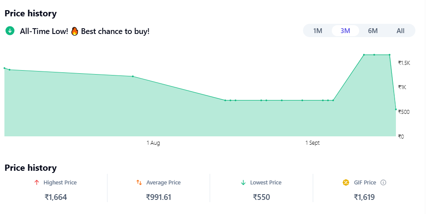The width and height of the screenshot is (426, 214).
Task: Select the 1M time range
Action: point(318,31)
